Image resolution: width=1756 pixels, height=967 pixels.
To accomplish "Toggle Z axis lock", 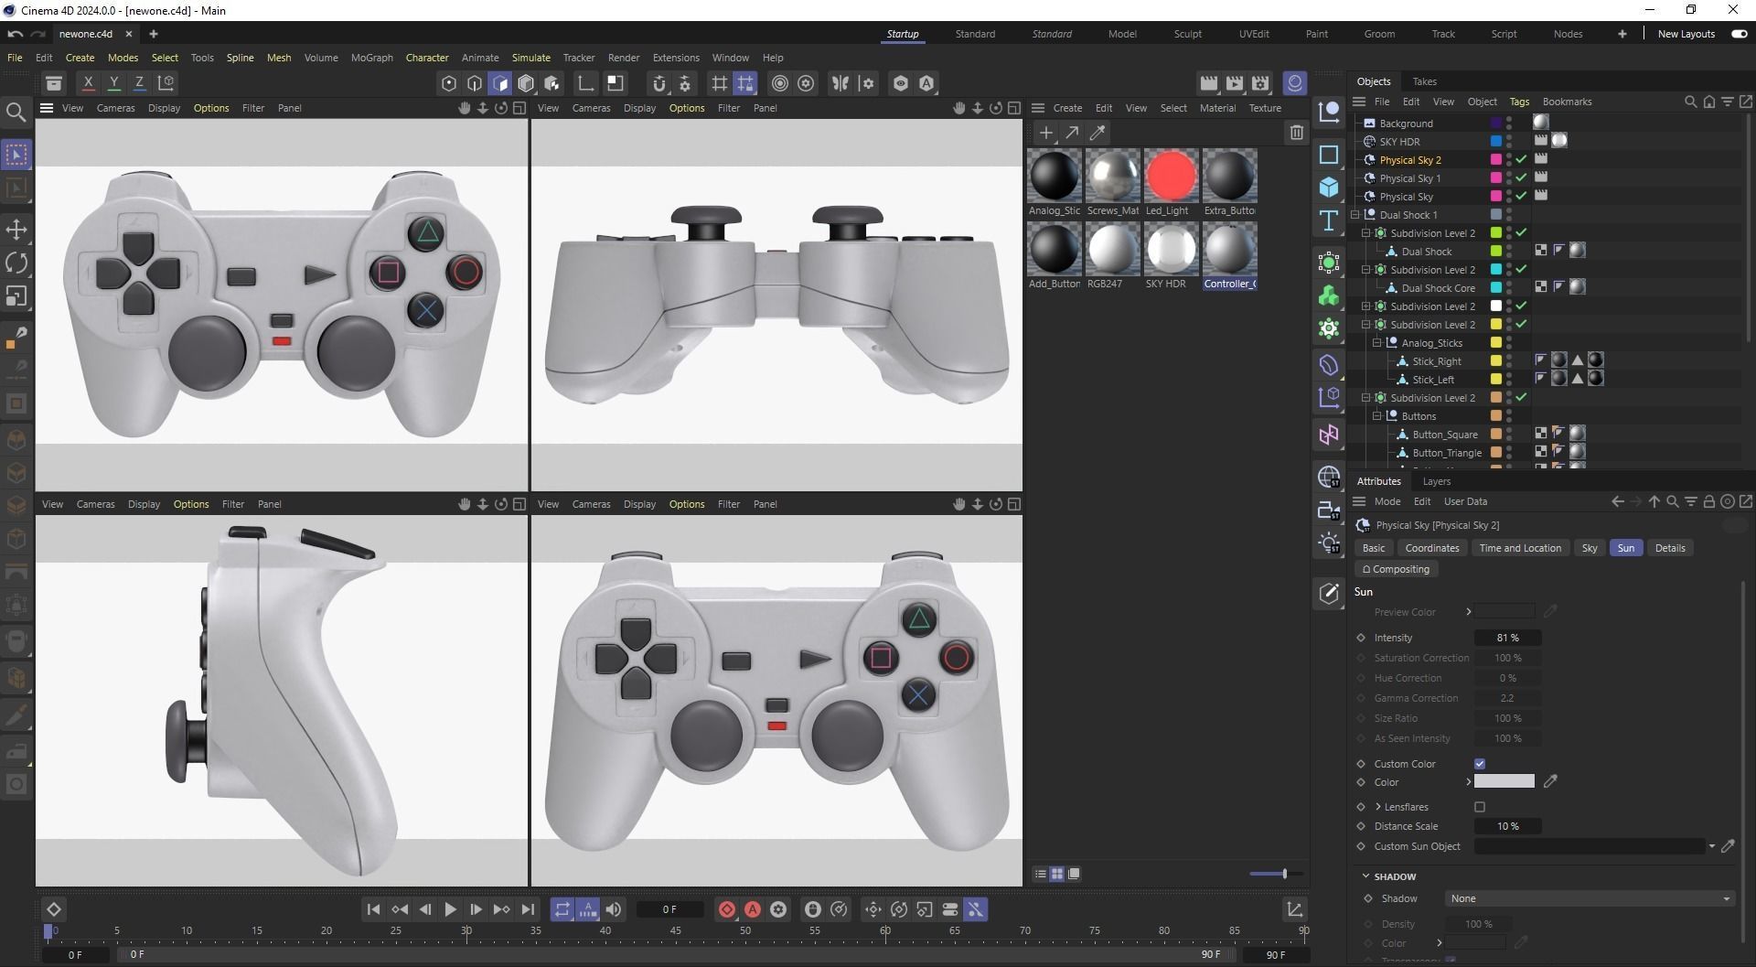I will [x=139, y=82].
